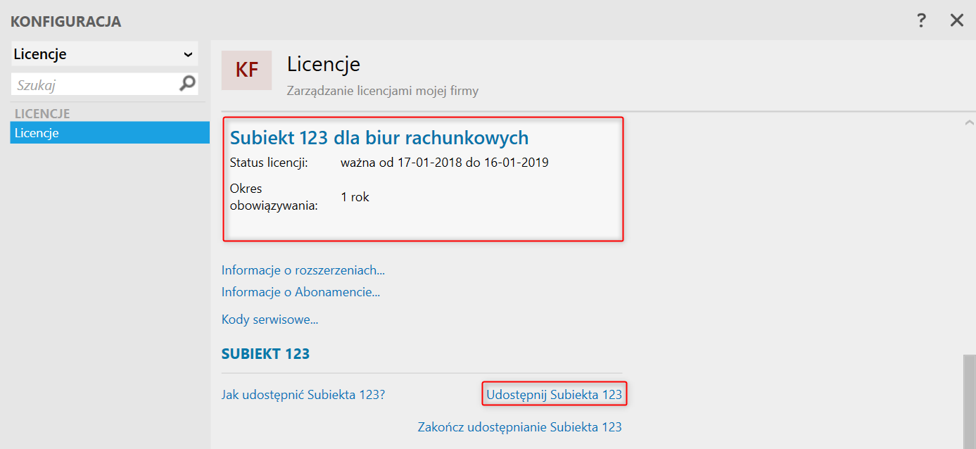976x449 pixels.
Task: Click the Licencje page heading
Action: click(324, 64)
